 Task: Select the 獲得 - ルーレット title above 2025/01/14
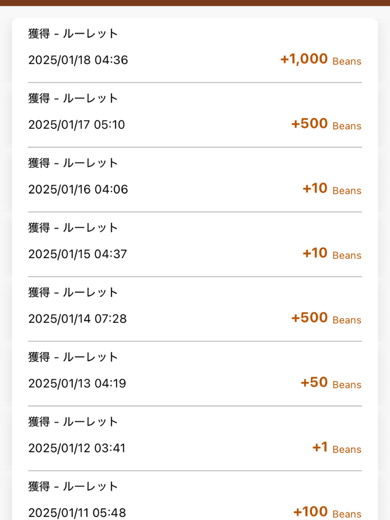[73, 292]
